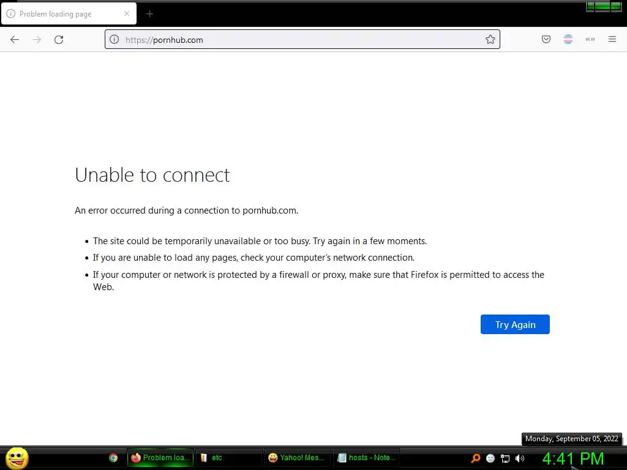Click the bullet about firewall or proxy
This screenshot has height=470, width=627.
[x=318, y=280]
